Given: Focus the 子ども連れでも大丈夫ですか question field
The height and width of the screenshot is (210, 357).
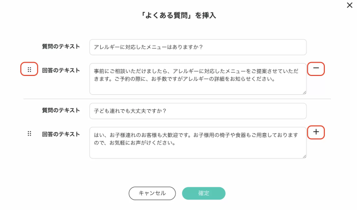Looking at the screenshot, I should 198,111.
